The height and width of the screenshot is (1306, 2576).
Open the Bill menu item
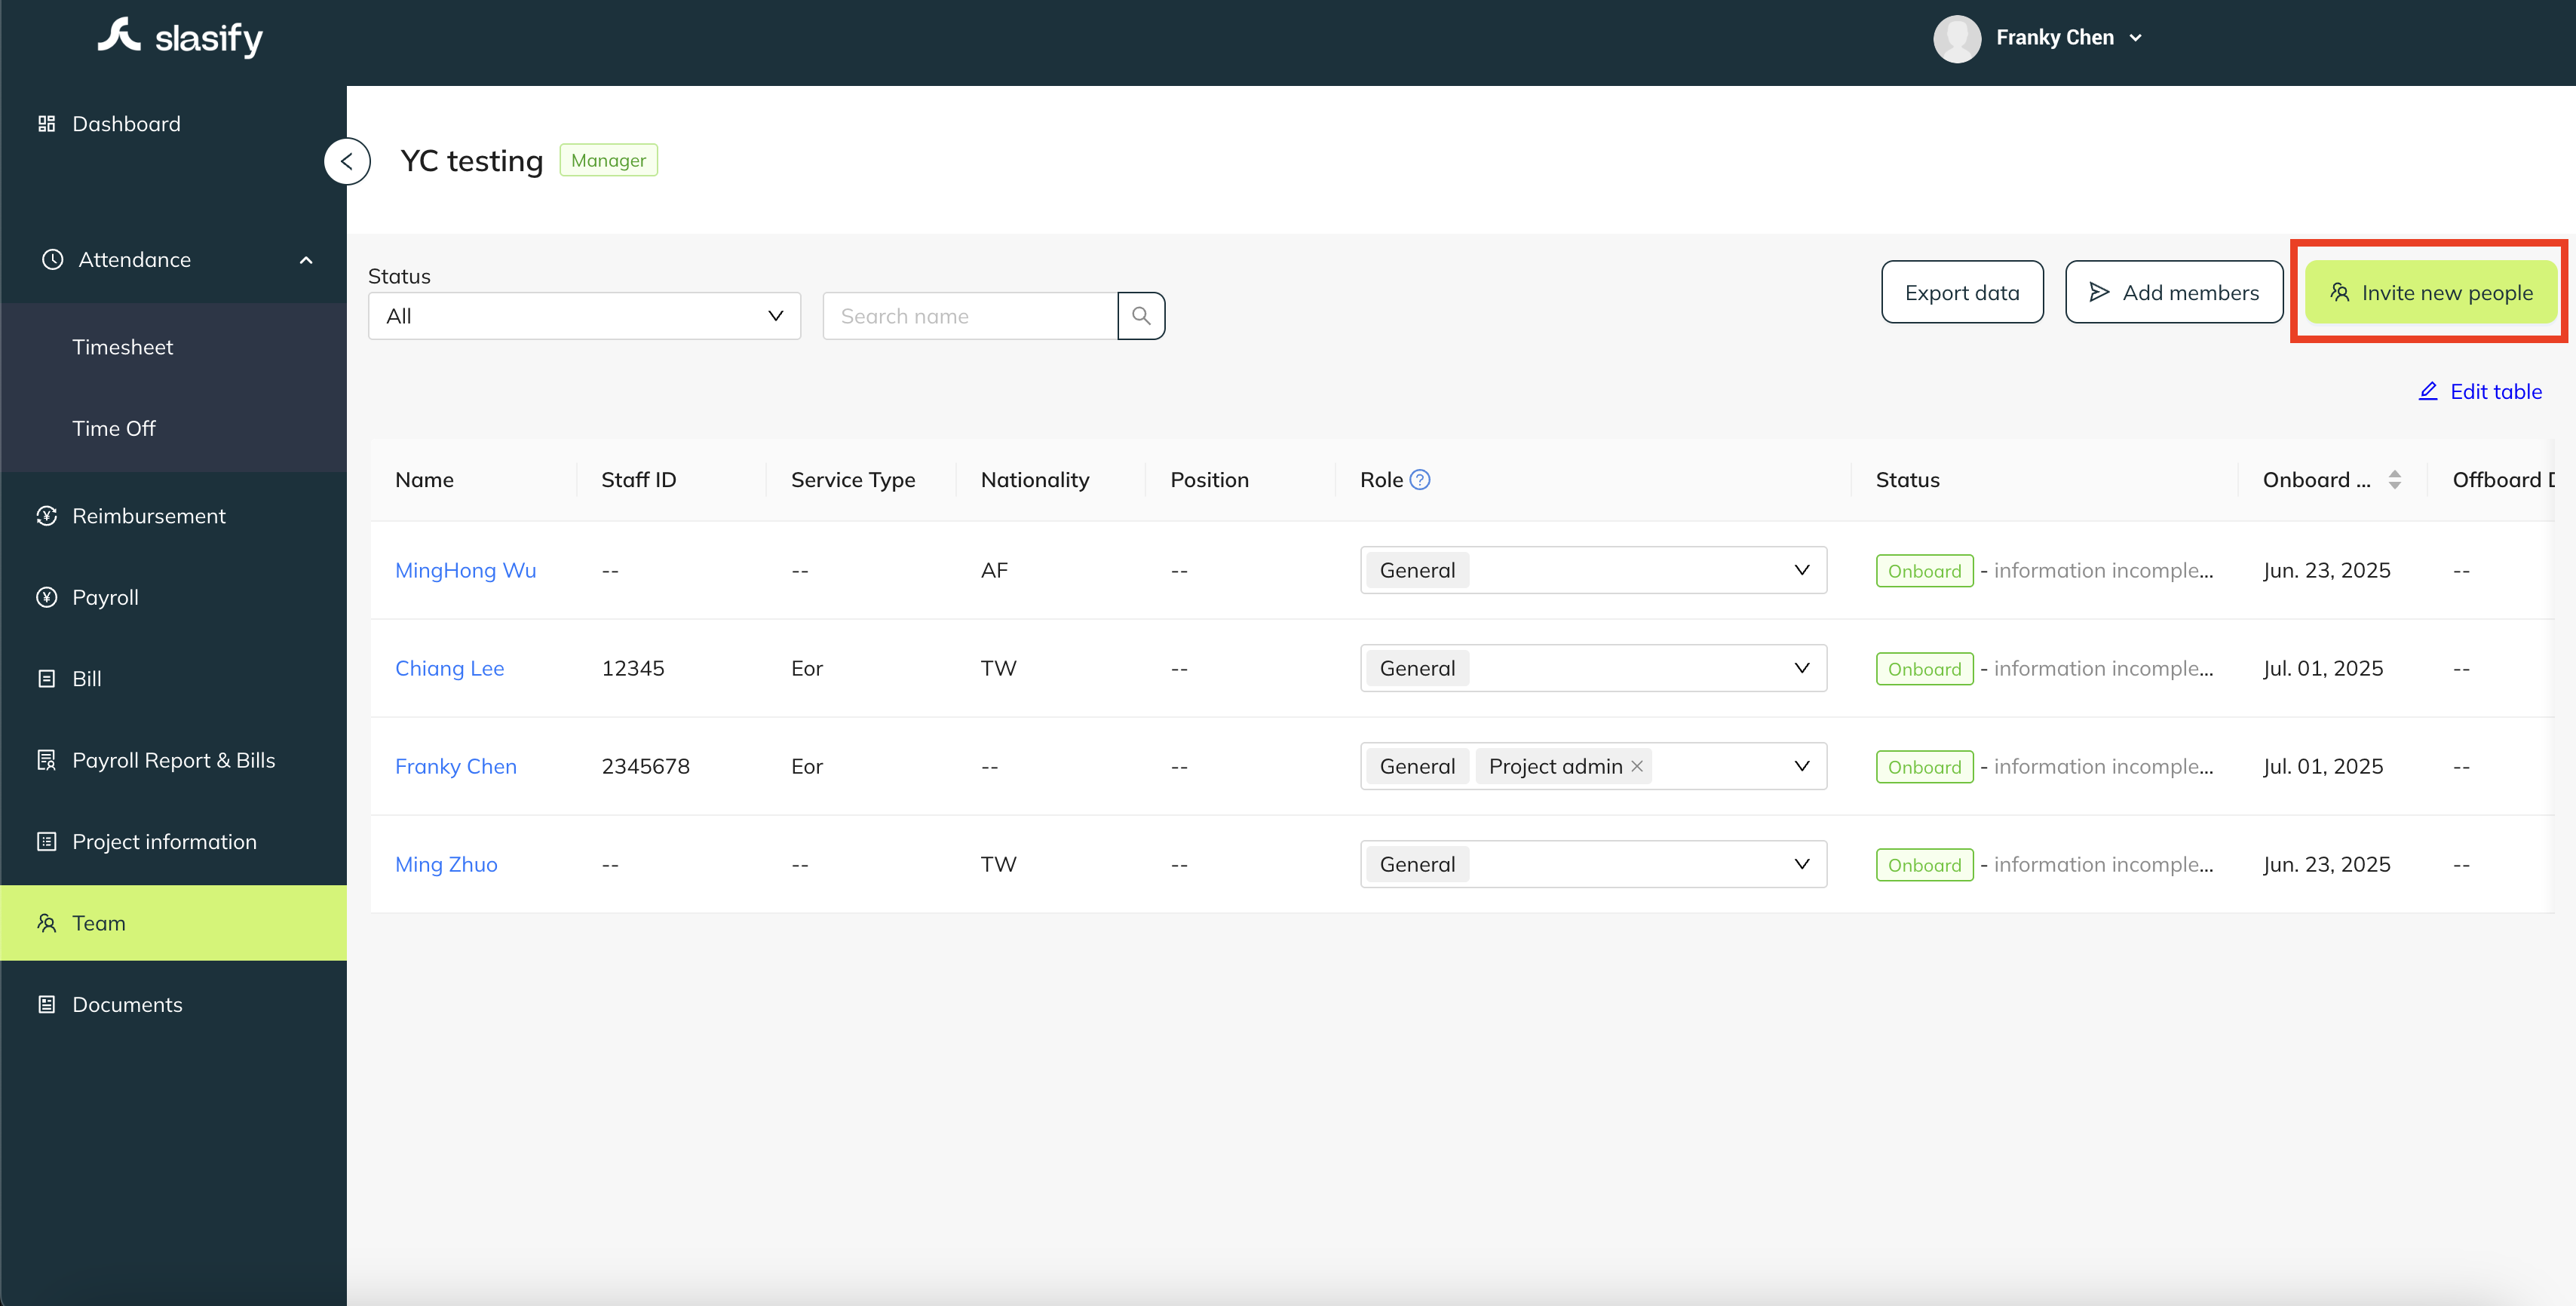[x=173, y=679]
